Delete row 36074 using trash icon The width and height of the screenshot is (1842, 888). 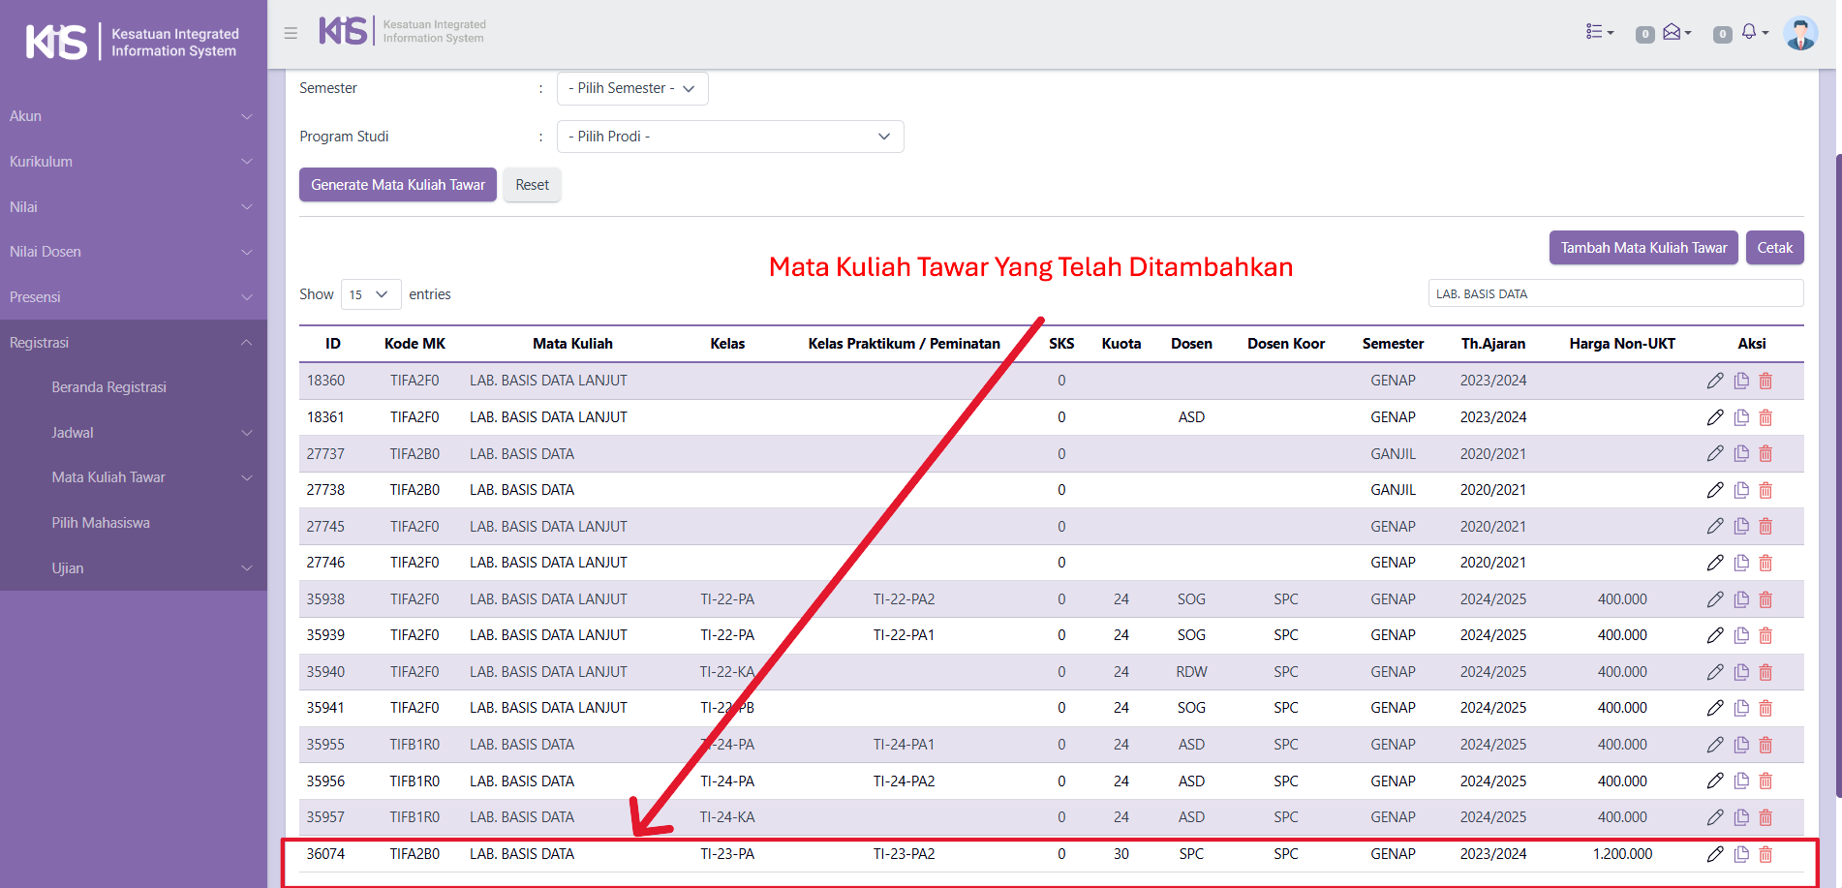coord(1765,854)
